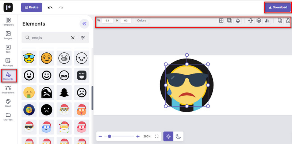The image size is (292, 144).
Task: Open the Mockups sidebar tab
Action: (8, 62)
